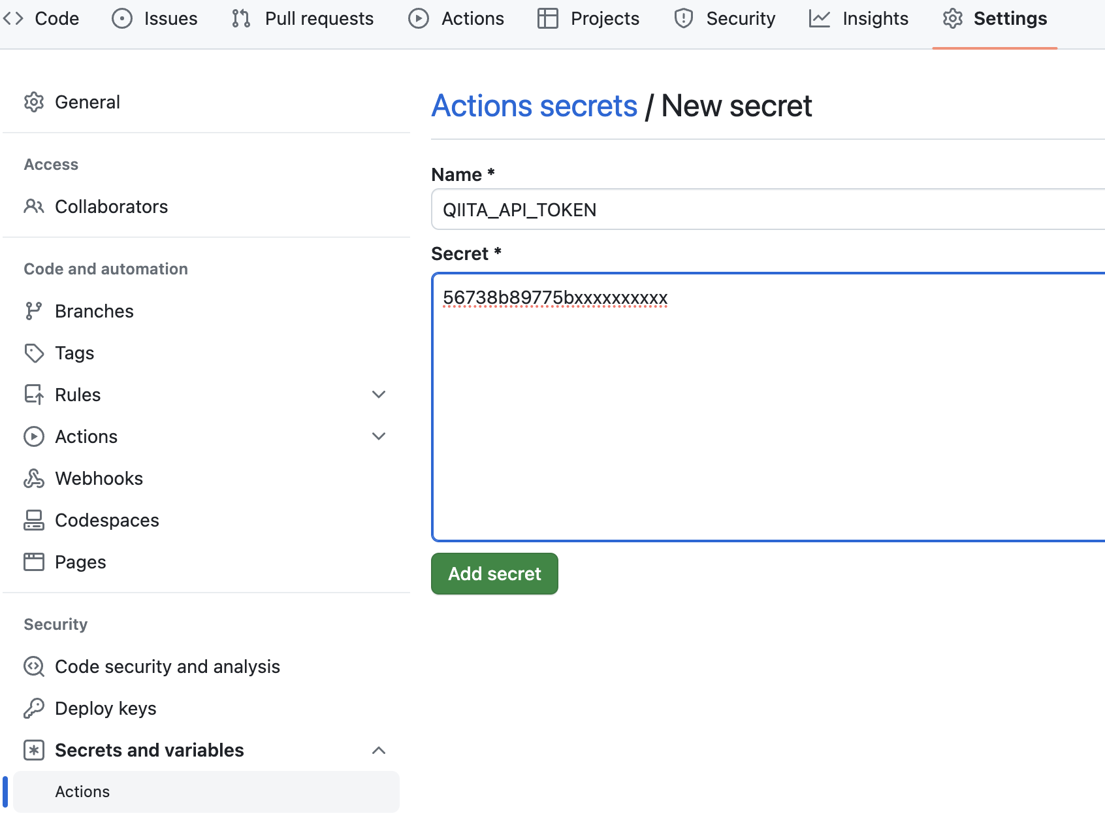1105x818 pixels.
Task: Click the Collaborators people icon
Action: coord(34,206)
